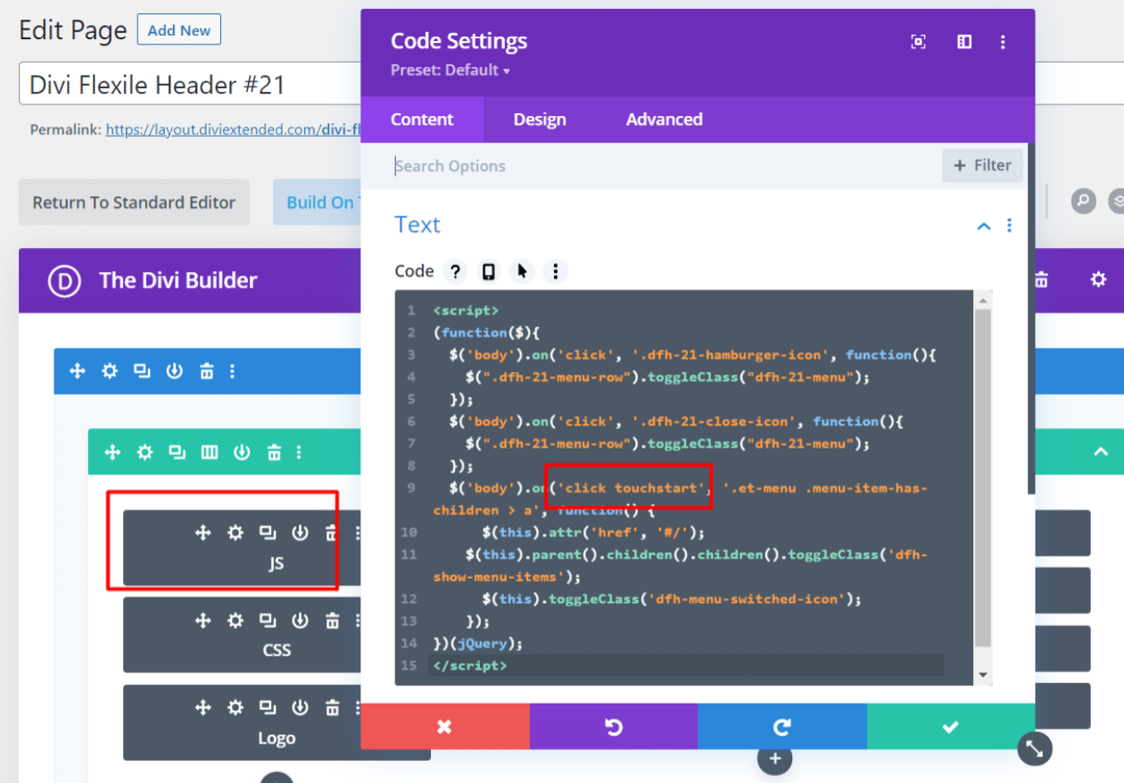Move the JS module with the drag icon

pyautogui.click(x=202, y=532)
